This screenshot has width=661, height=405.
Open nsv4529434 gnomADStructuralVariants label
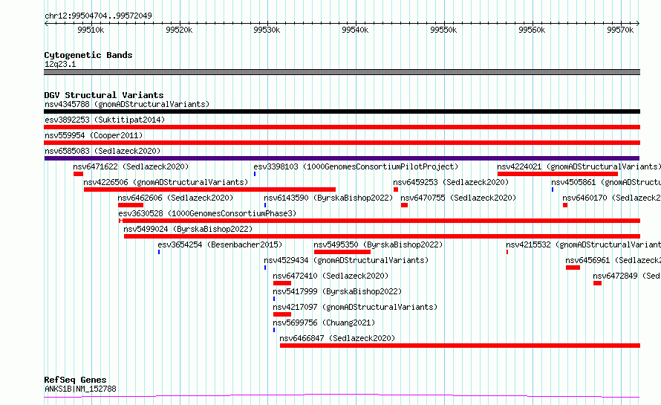346,260
